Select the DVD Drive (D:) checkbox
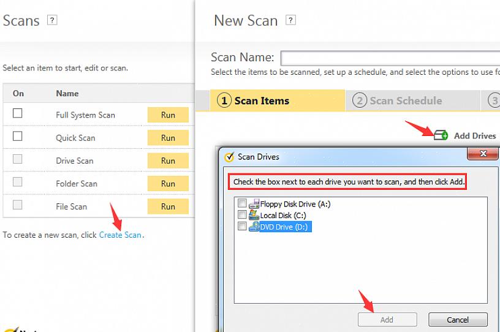 point(242,226)
